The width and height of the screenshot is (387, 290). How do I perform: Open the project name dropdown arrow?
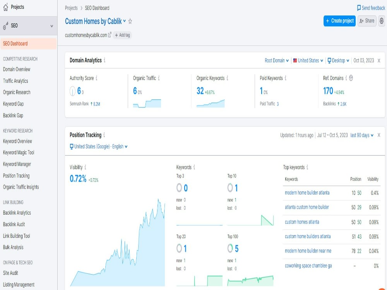coord(124,21)
